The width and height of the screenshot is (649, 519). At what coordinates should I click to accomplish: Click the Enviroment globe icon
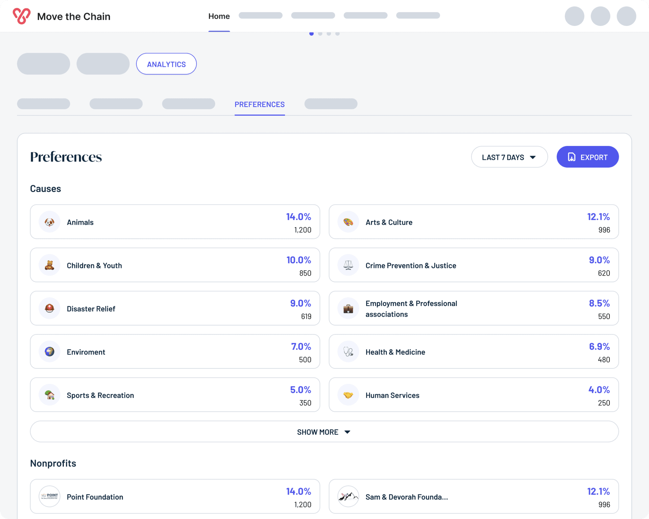tap(49, 352)
